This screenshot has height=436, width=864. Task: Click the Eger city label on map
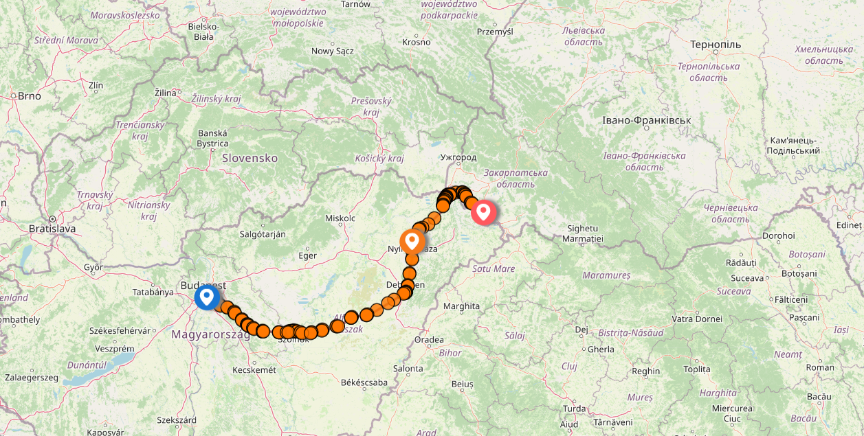click(x=307, y=255)
